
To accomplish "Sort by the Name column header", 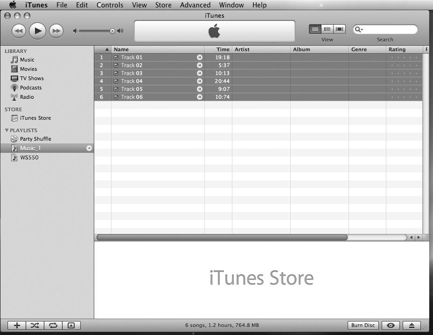I will (x=158, y=49).
